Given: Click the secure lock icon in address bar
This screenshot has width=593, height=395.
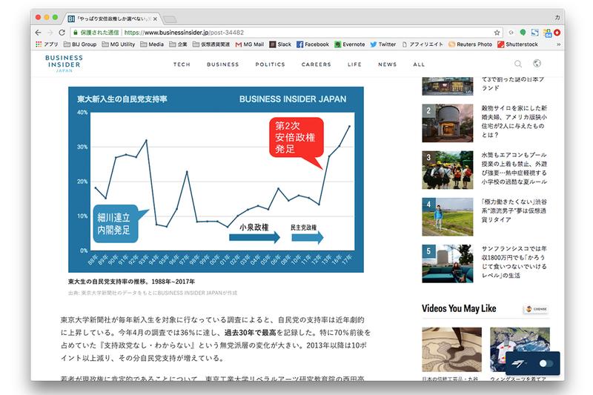Looking at the screenshot, I should coord(76,33).
